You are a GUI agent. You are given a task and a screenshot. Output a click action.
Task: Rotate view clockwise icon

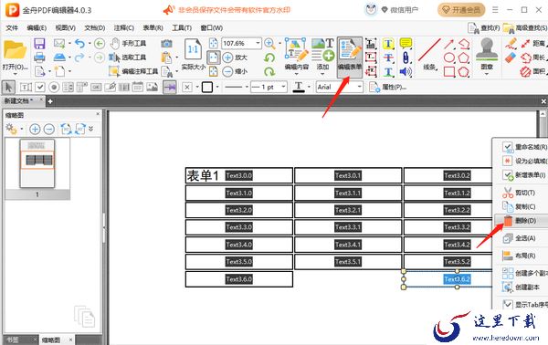(269, 71)
